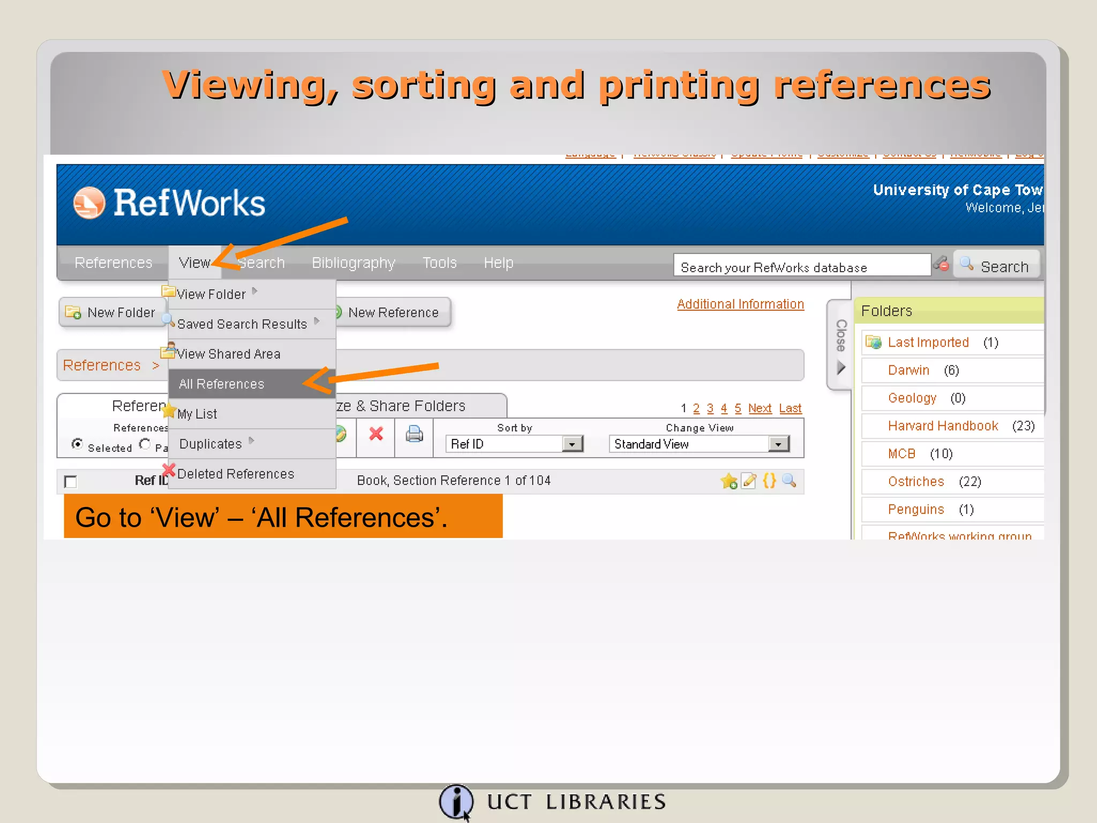Click the curly braces cite icon

pos(769,481)
